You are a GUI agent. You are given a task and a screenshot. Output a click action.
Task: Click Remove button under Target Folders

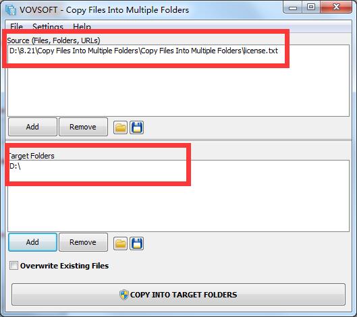click(x=83, y=242)
